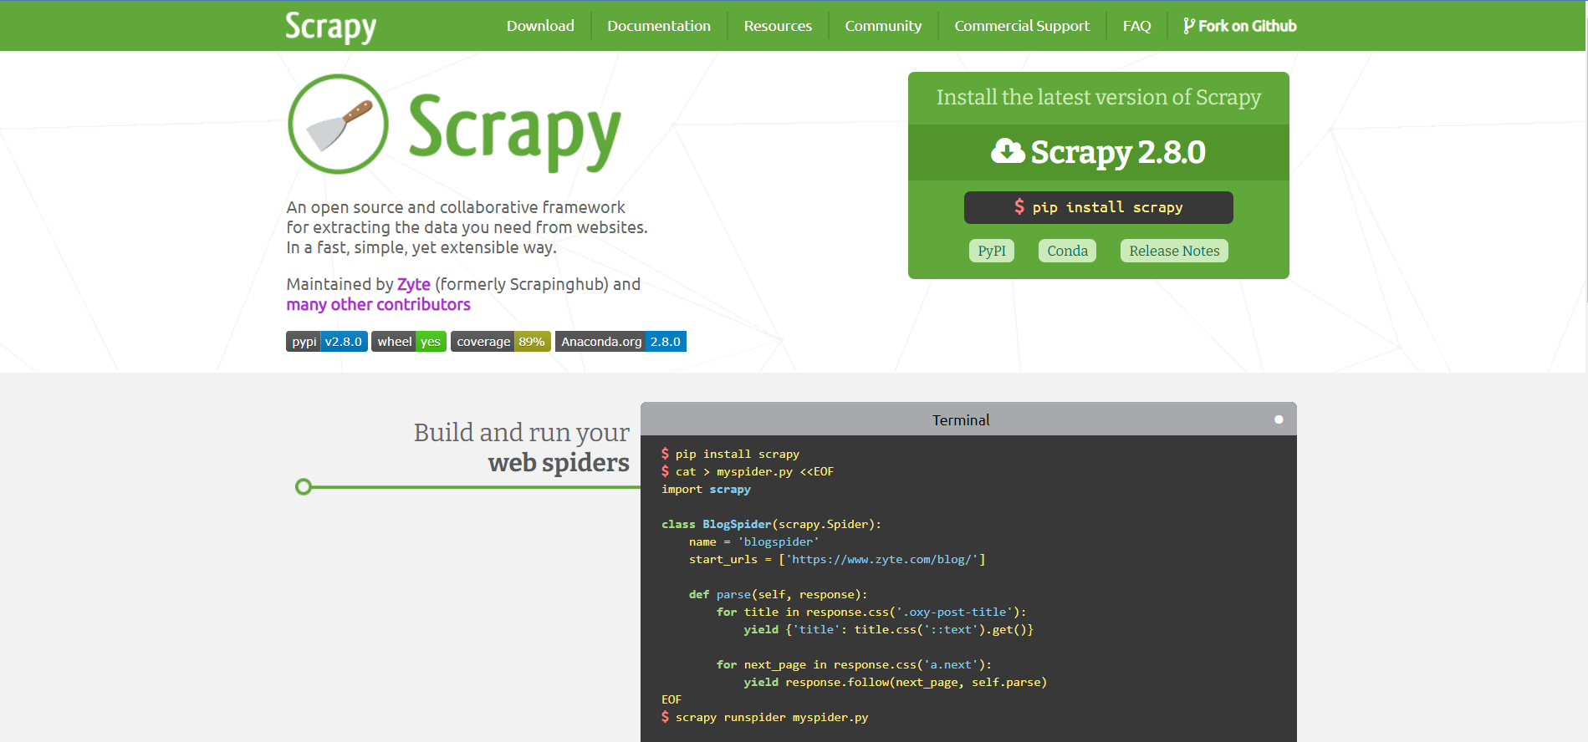The image size is (1588, 742).
Task: Open the Download menu item
Action: [540, 26]
